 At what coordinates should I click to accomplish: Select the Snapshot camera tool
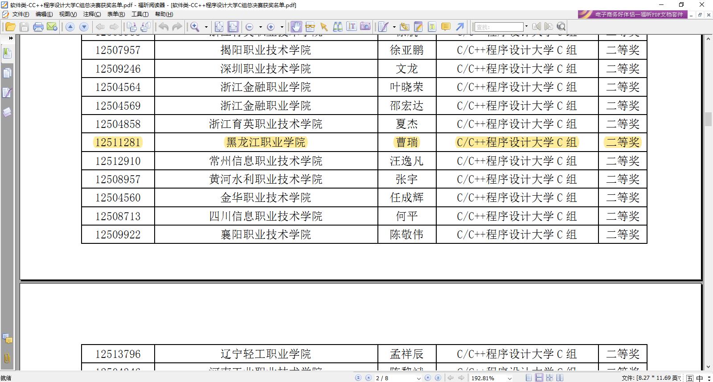(x=365, y=27)
